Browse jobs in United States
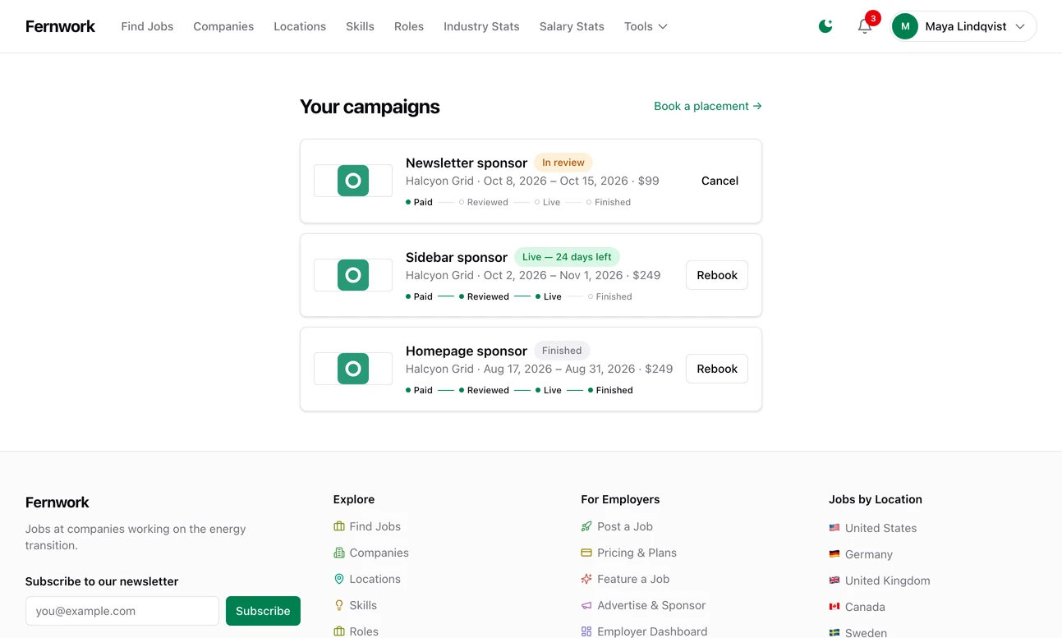1062x638 pixels. click(881, 528)
